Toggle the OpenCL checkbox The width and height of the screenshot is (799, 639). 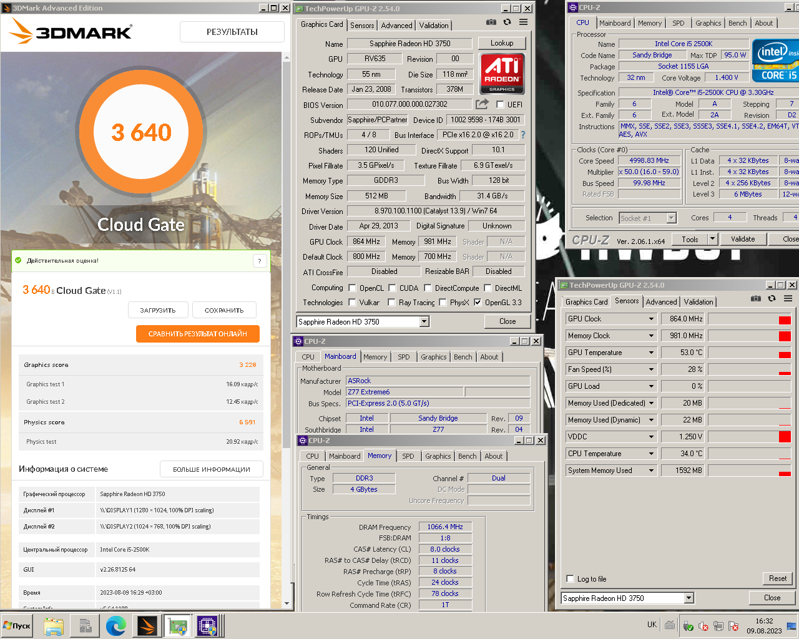tap(352, 288)
